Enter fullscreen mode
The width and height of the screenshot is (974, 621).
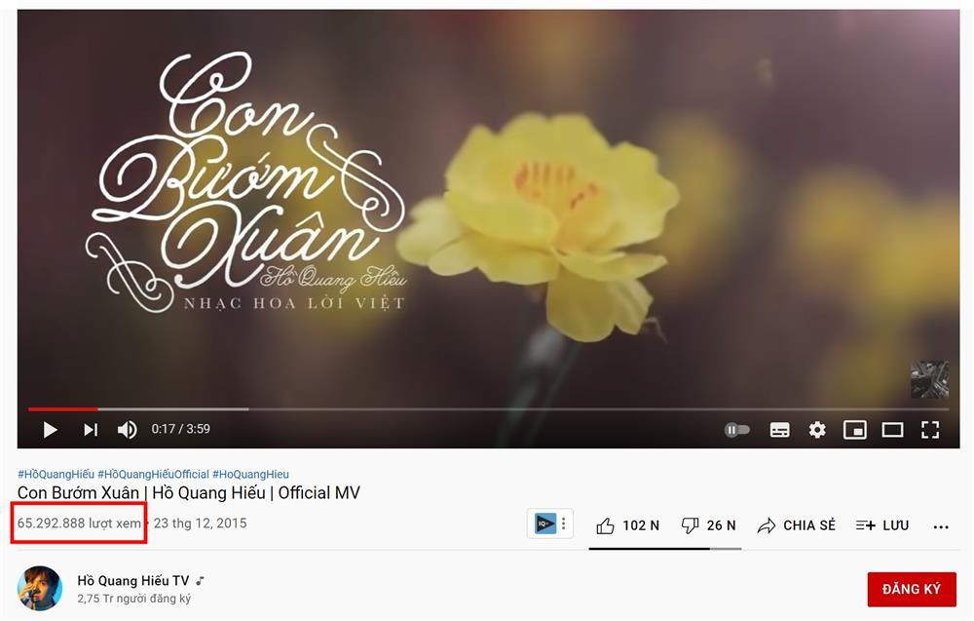pos(930,430)
